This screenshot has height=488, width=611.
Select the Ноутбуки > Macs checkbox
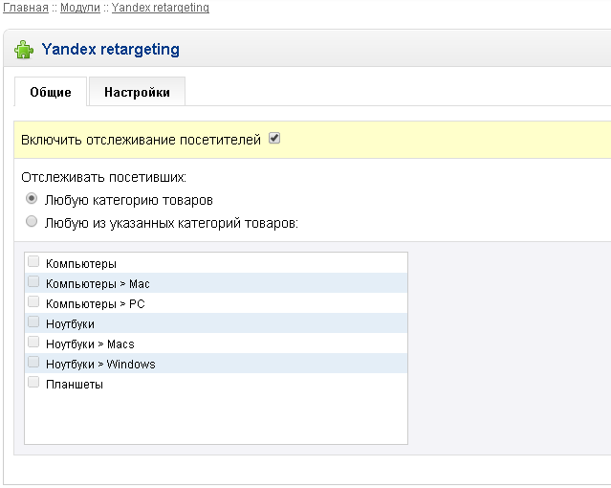(34, 343)
